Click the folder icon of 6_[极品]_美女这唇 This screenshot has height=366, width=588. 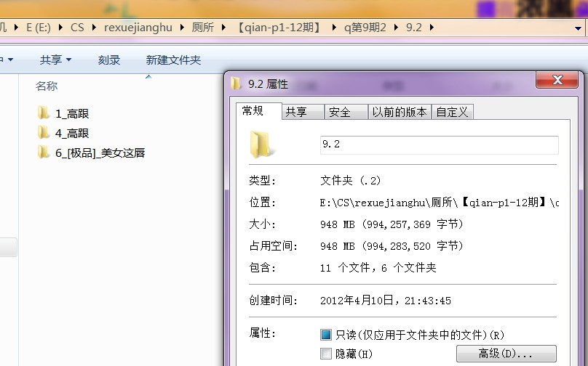(x=44, y=152)
